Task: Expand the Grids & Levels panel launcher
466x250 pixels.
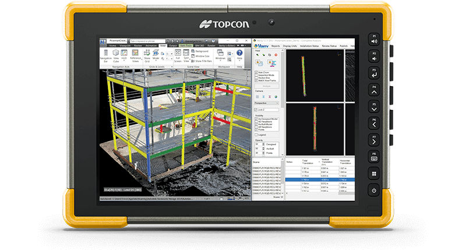Action: tap(172, 67)
